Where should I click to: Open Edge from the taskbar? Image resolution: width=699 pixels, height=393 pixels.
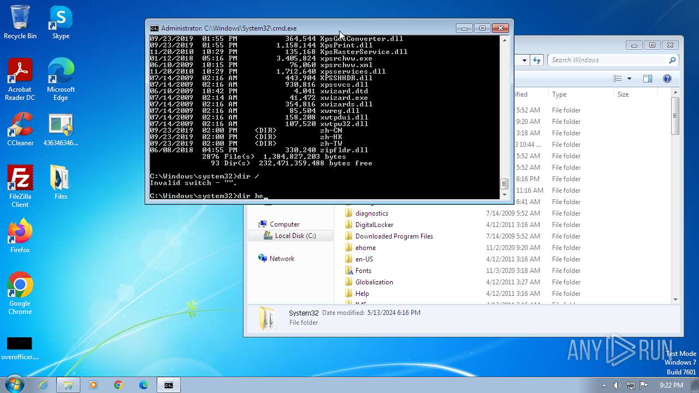click(x=144, y=385)
